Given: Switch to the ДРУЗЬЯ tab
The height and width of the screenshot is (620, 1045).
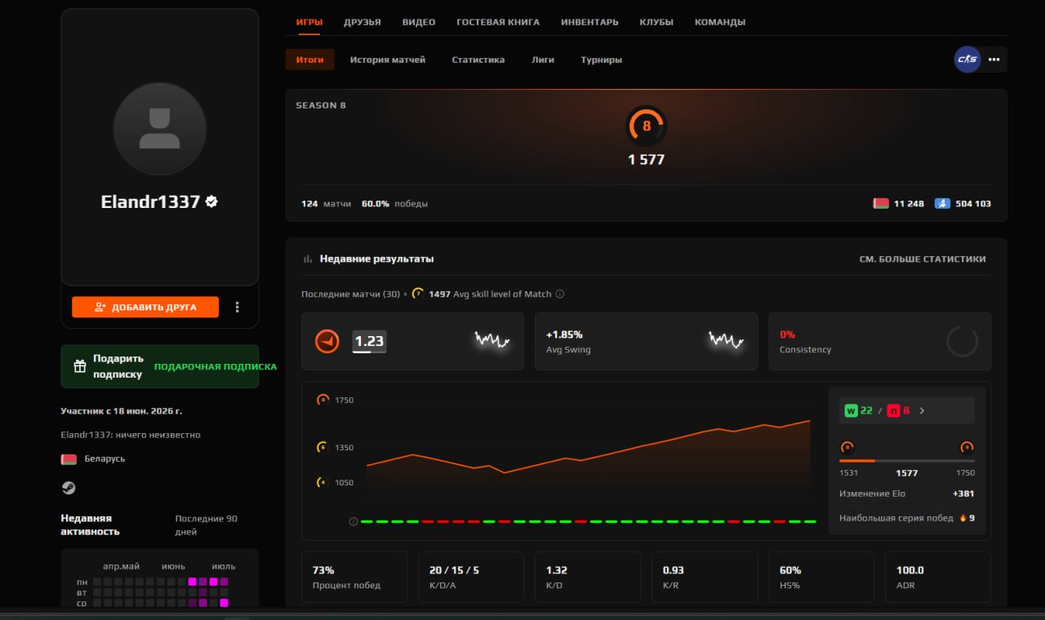Looking at the screenshot, I should pos(362,22).
